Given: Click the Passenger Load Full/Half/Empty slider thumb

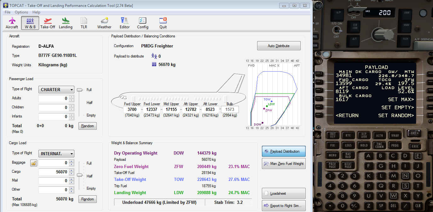Looking at the screenshot, I should coord(80,90).
